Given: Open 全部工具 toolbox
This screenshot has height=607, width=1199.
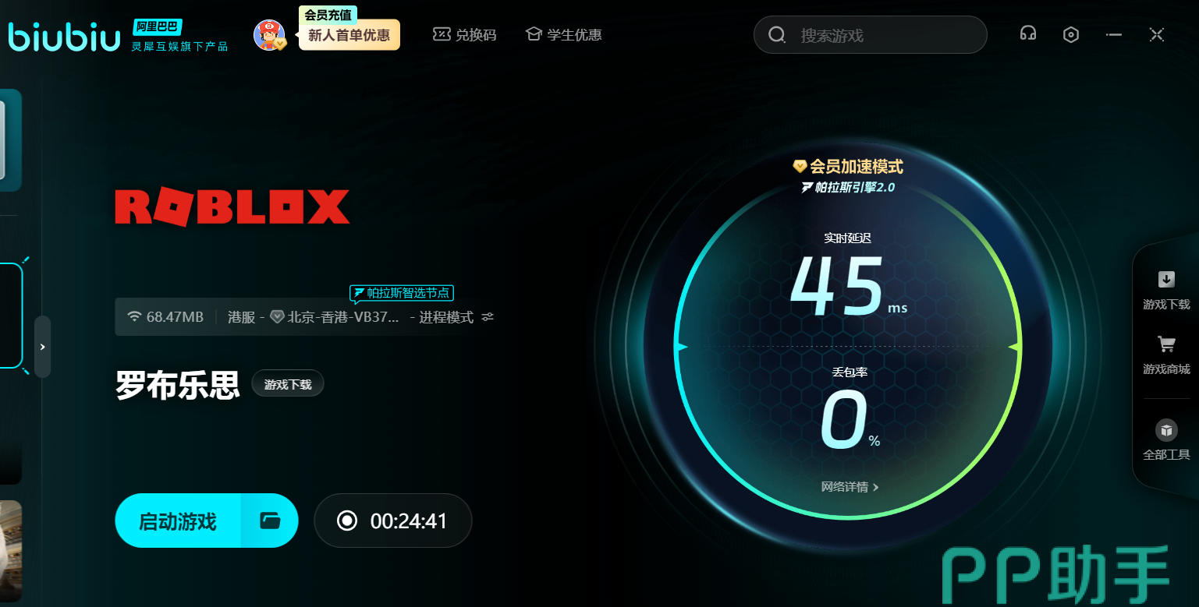Looking at the screenshot, I should pyautogui.click(x=1166, y=440).
